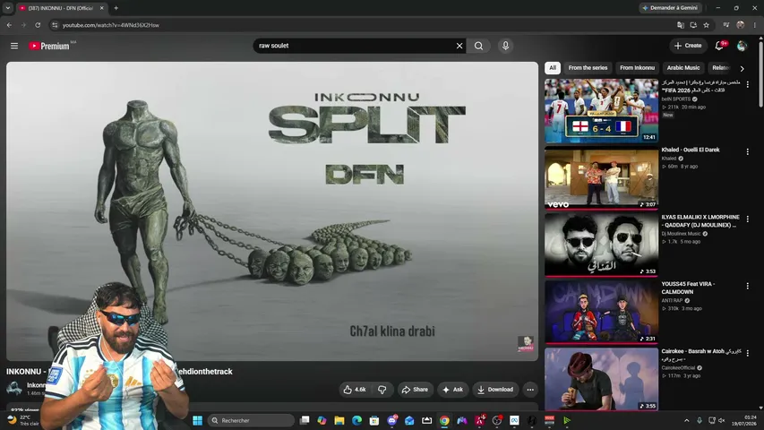Open media control icon in Chrome toolbar
The height and width of the screenshot is (430, 764).
[x=726, y=25]
